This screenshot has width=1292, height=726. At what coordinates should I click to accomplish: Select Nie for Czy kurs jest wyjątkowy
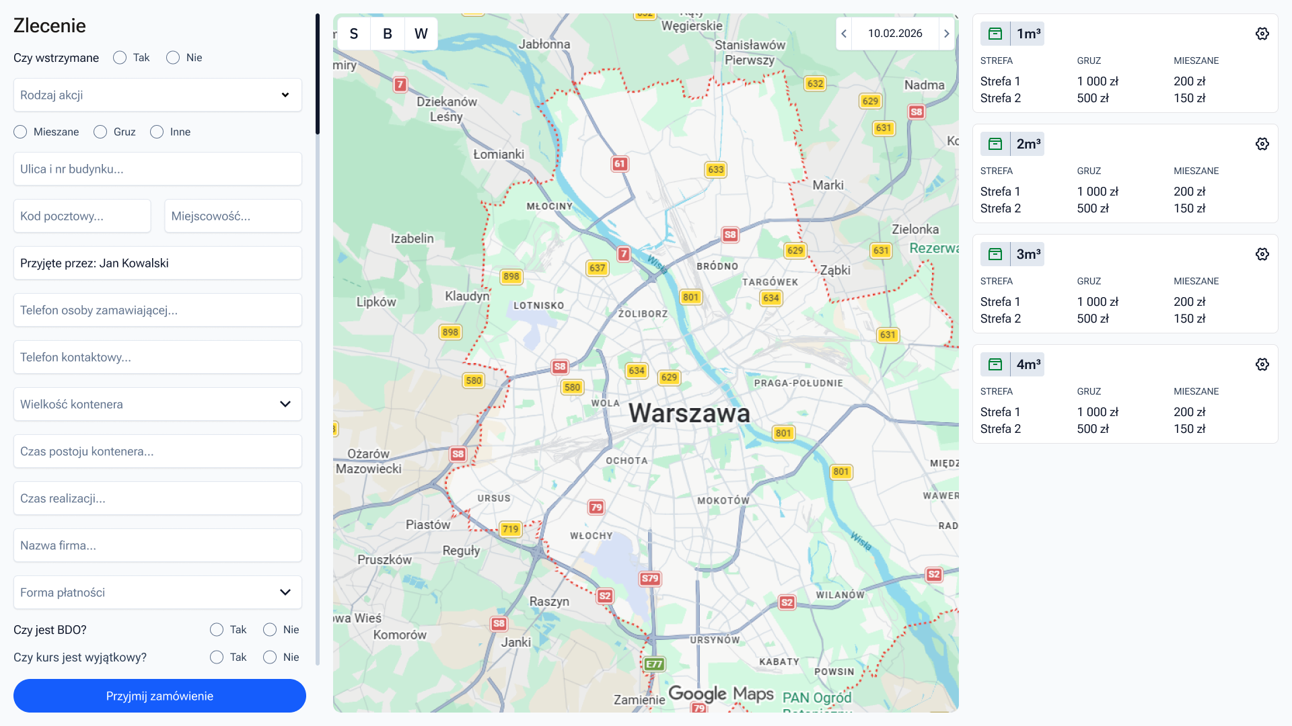point(270,657)
